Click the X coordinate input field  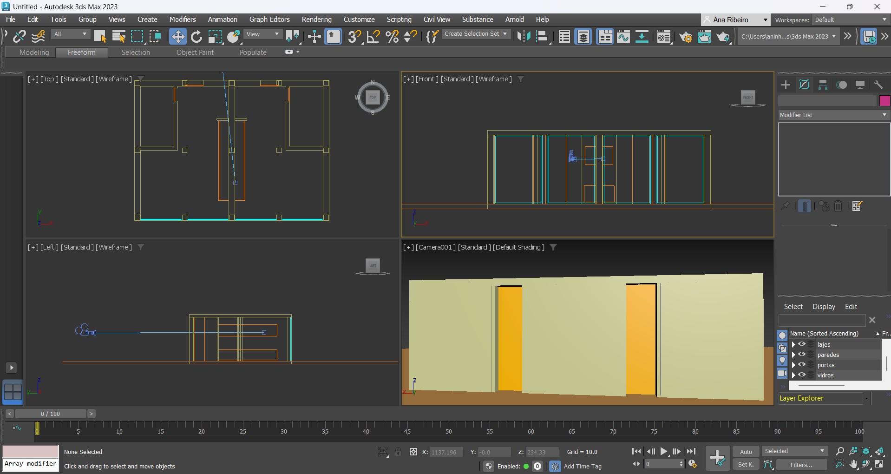(446, 452)
